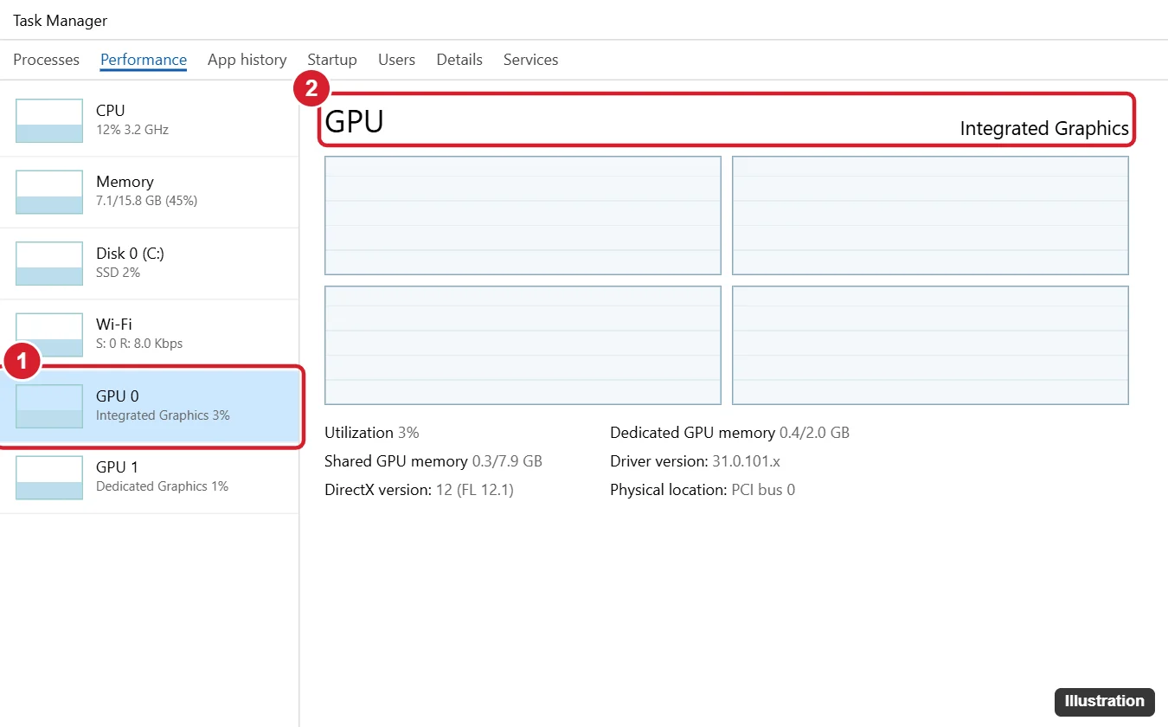Screen dimensions: 1168x727
Task: Click the 'SSD 2%' disk text
Action: 118,273
